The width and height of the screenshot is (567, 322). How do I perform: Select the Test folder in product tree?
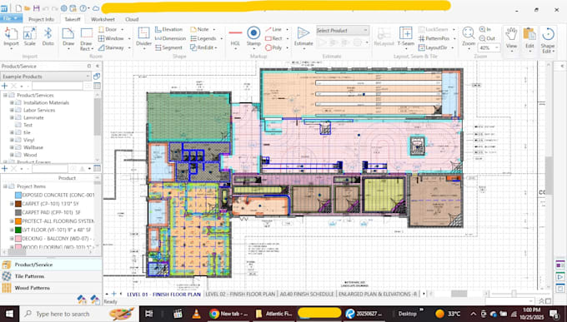(28, 125)
